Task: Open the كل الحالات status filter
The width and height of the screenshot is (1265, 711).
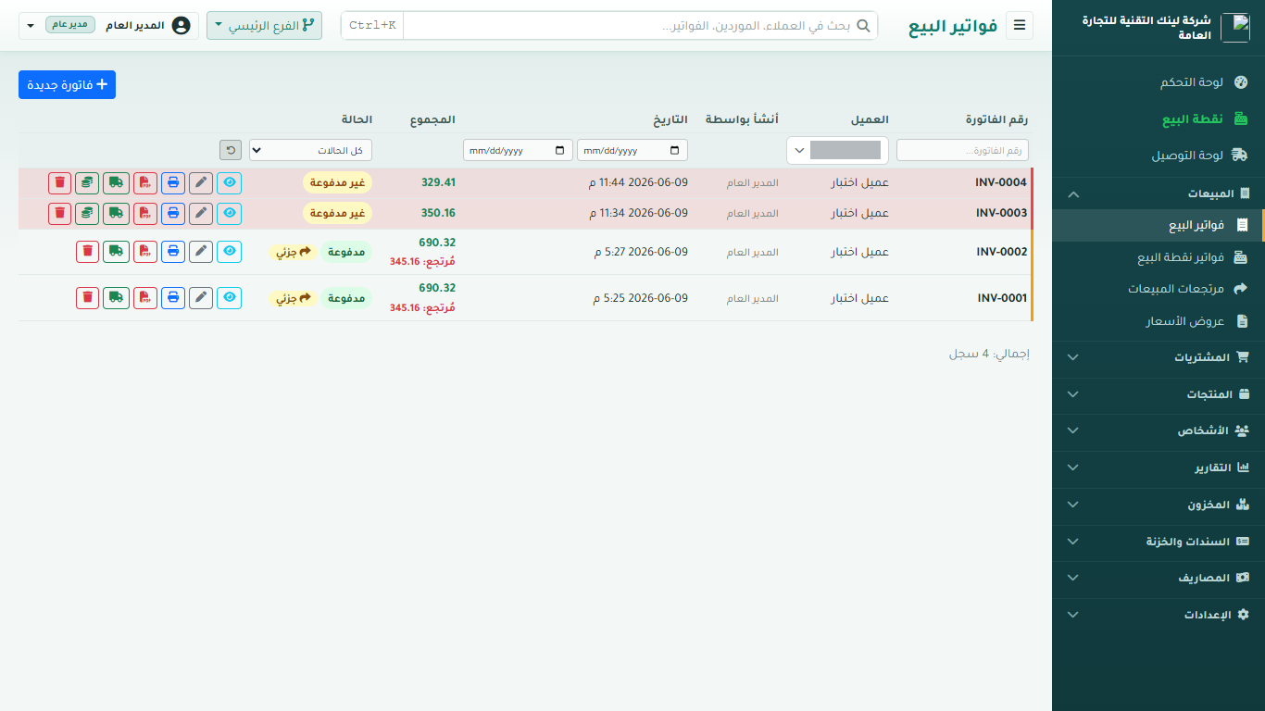Action: tap(310, 150)
